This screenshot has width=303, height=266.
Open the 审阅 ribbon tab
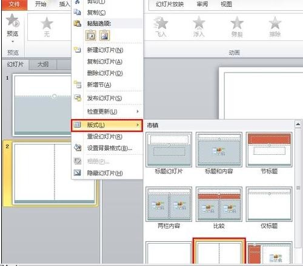click(202, 4)
